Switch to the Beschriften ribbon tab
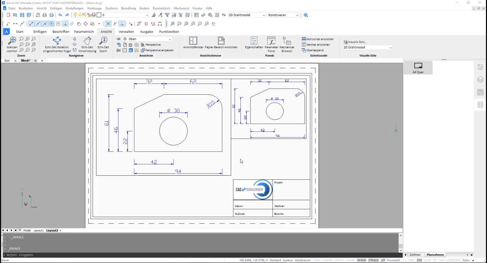 pos(61,32)
